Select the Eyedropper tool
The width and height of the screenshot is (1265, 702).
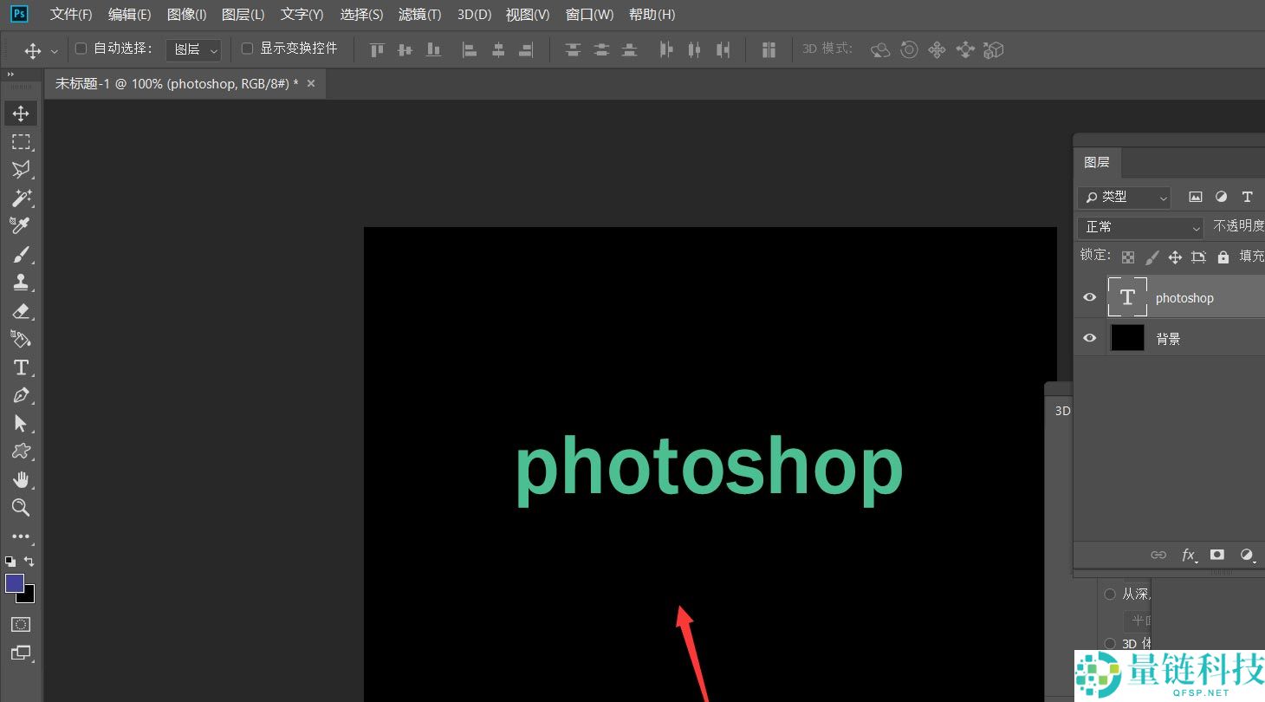[x=21, y=226]
